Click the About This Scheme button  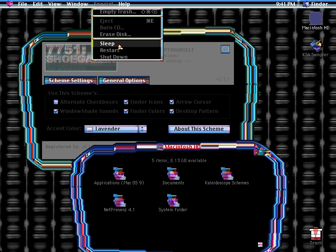coord(199,129)
